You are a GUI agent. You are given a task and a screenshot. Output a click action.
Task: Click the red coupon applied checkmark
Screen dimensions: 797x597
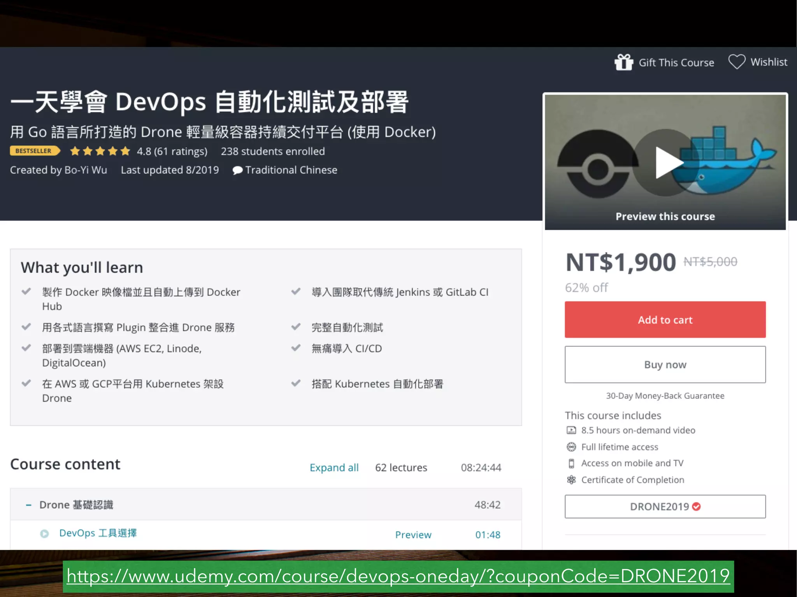tap(697, 506)
